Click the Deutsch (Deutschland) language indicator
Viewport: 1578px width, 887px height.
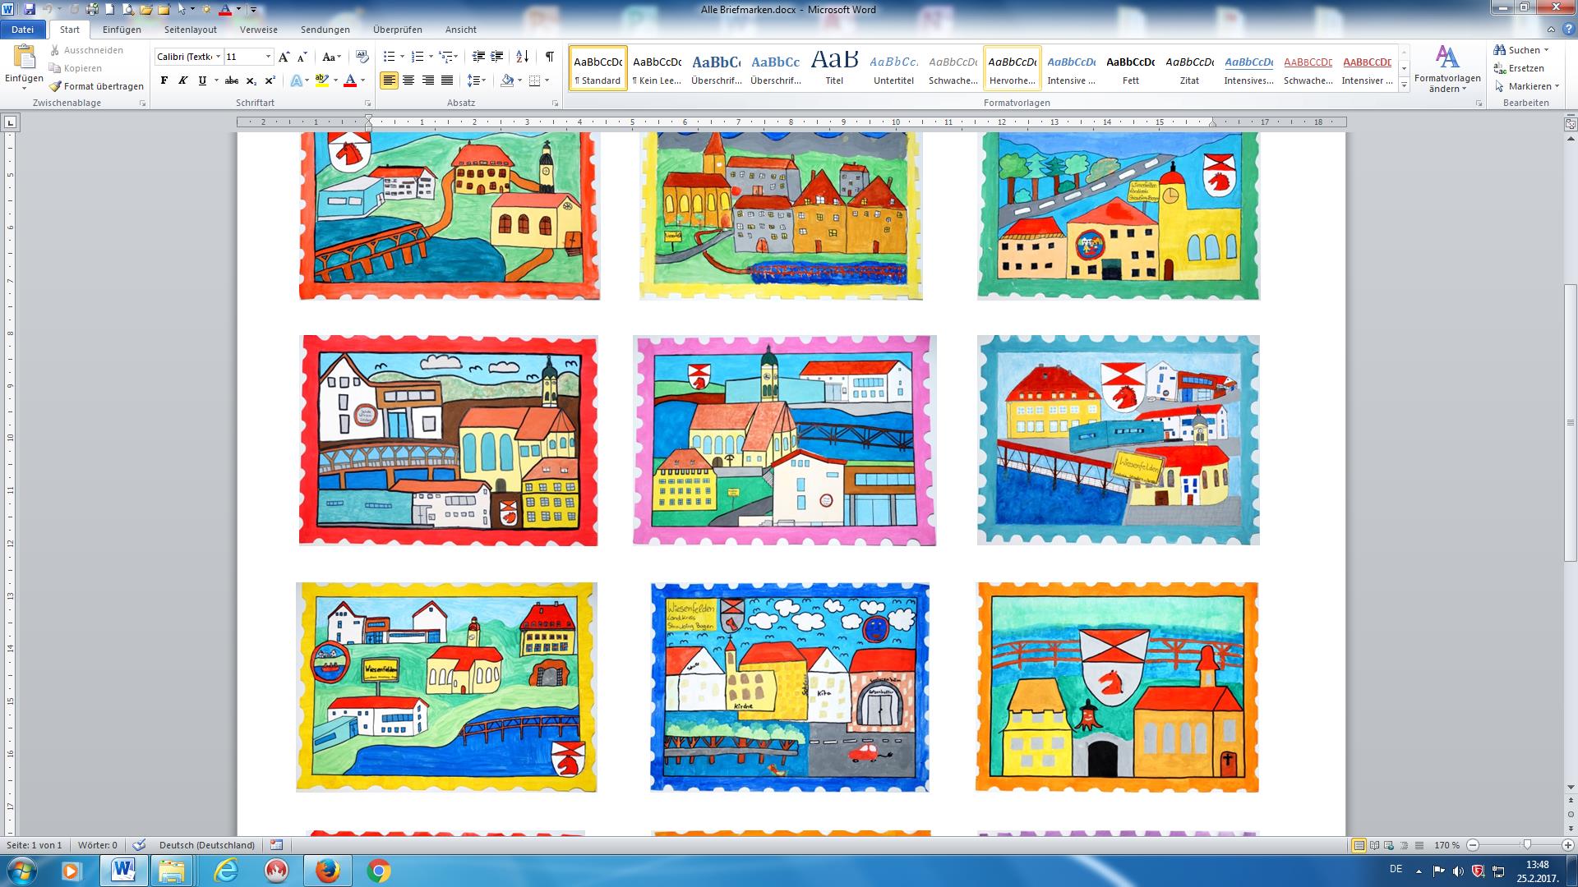tap(207, 845)
